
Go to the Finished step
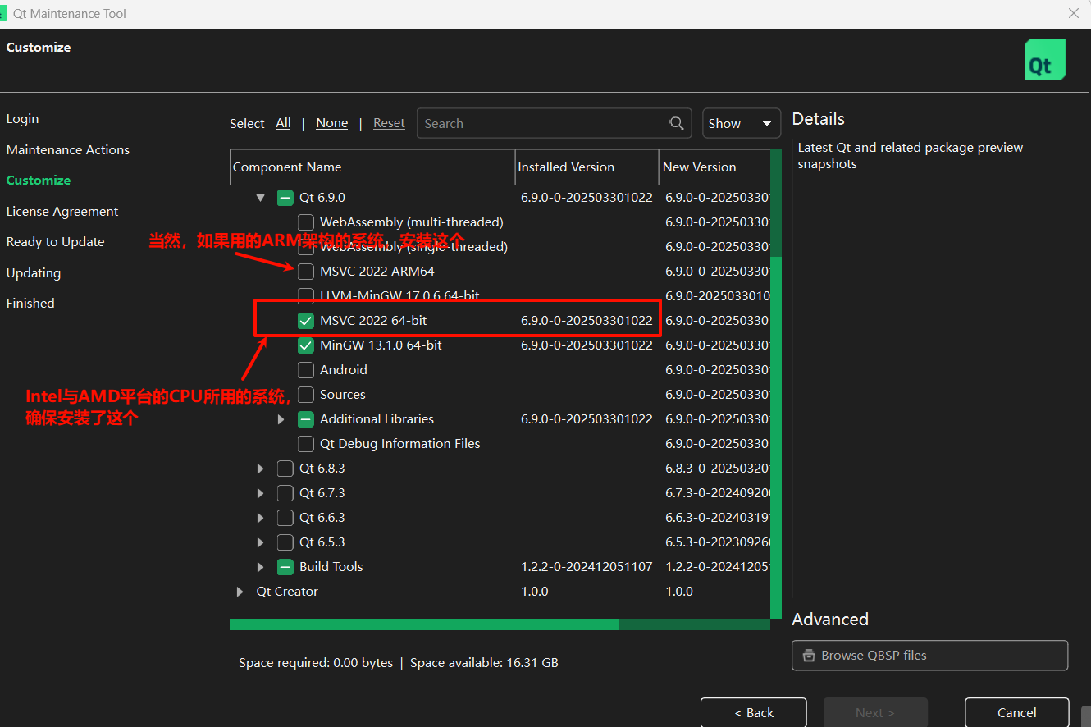30,304
